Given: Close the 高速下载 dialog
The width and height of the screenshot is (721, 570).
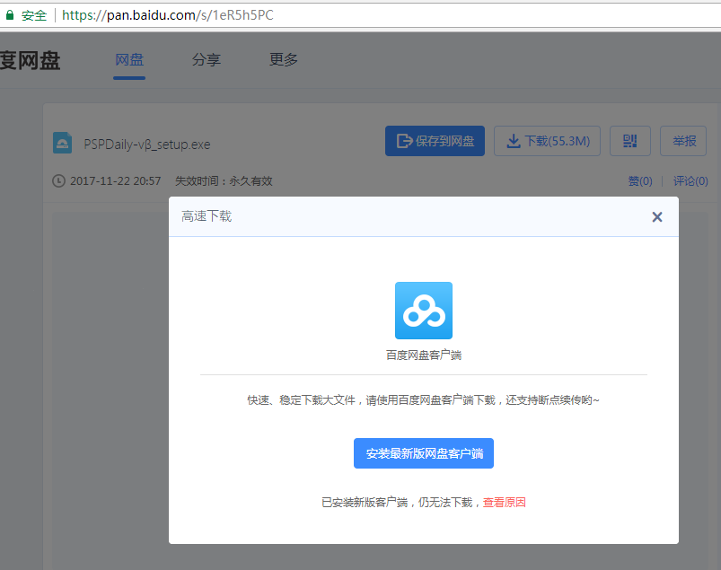Looking at the screenshot, I should (x=657, y=217).
